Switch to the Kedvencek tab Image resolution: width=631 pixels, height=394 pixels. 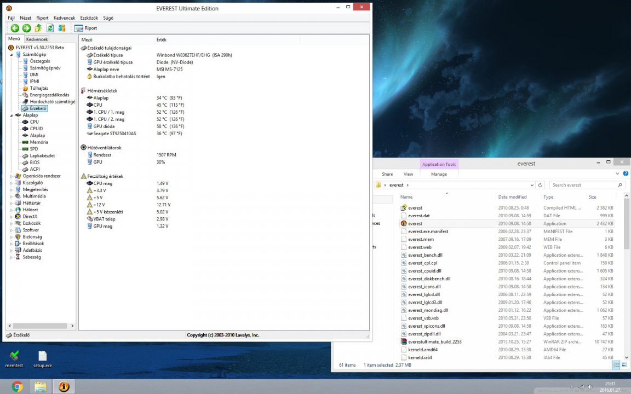pos(37,39)
